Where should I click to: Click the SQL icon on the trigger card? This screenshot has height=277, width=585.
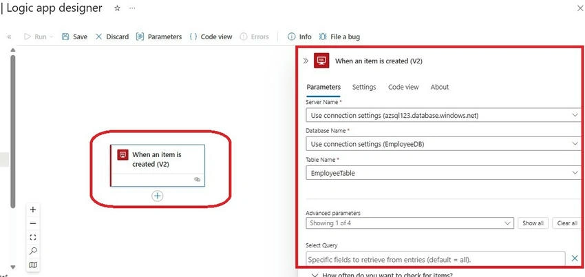tap(123, 155)
